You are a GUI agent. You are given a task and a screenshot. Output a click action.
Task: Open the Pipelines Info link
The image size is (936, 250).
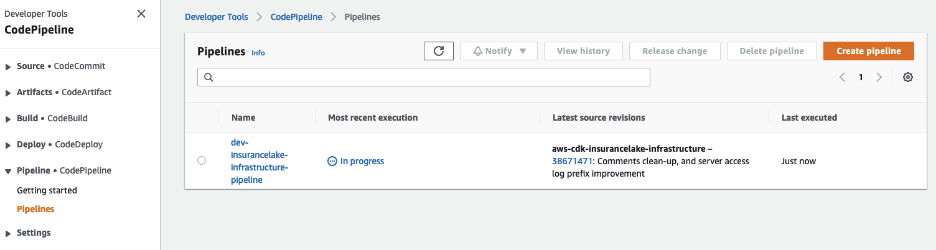[258, 53]
